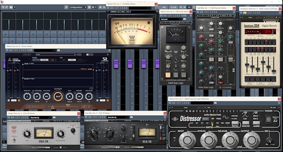Open the Start Me Up preset menu in CLA-76
This screenshot has height=152, width=283.
(x=118, y=117)
